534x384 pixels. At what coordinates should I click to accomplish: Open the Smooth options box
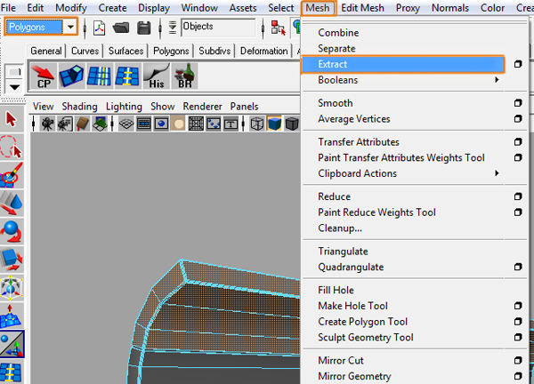(518, 103)
